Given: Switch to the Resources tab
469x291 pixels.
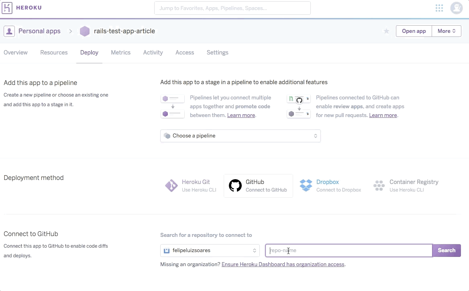Looking at the screenshot, I should tap(54, 53).
